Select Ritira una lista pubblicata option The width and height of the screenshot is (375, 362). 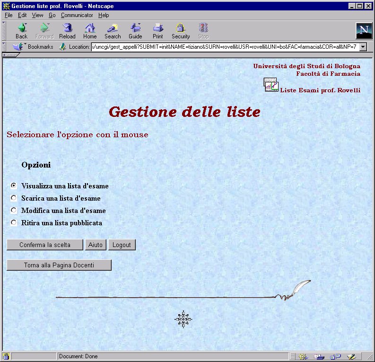coord(14,222)
